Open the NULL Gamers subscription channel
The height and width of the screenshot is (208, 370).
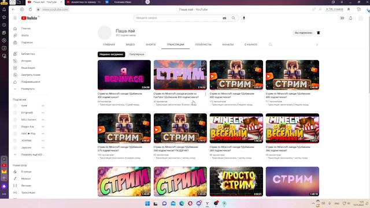tap(28, 120)
